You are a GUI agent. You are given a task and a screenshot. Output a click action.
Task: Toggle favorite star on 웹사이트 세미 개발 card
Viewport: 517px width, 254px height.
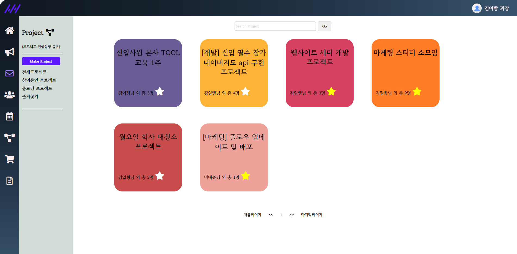(x=331, y=92)
